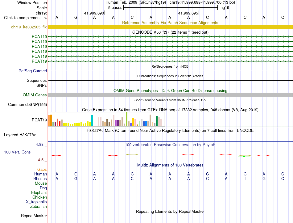Select the Mouse species label
The width and height of the screenshot is (293, 223).
click(x=41, y=183)
